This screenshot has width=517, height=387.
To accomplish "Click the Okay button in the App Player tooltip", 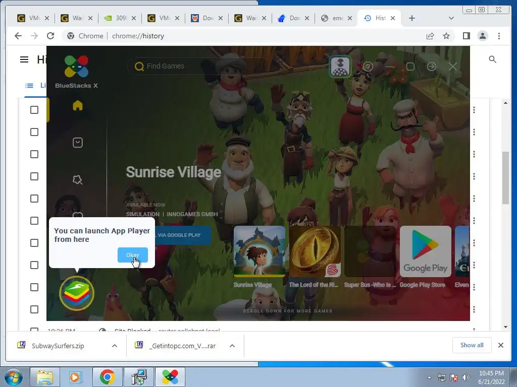I will 133,255.
